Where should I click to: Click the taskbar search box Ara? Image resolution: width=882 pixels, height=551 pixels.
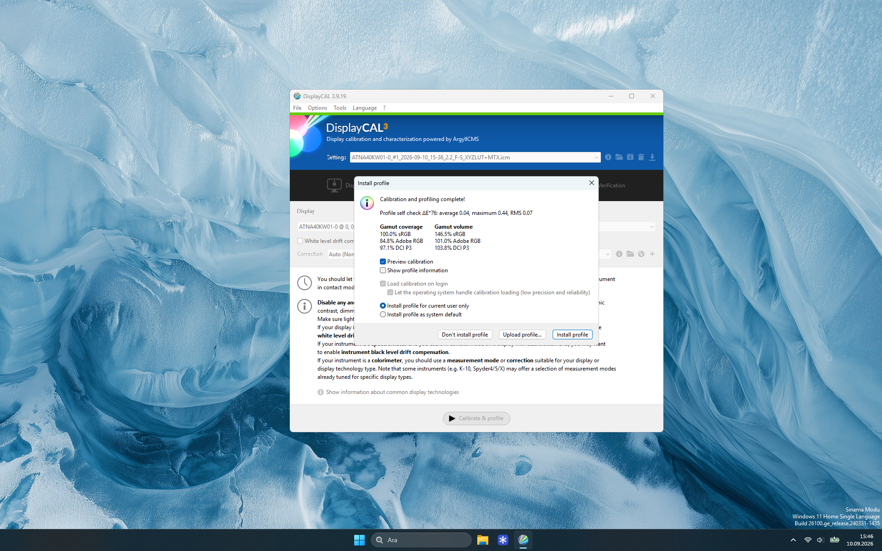pos(421,540)
